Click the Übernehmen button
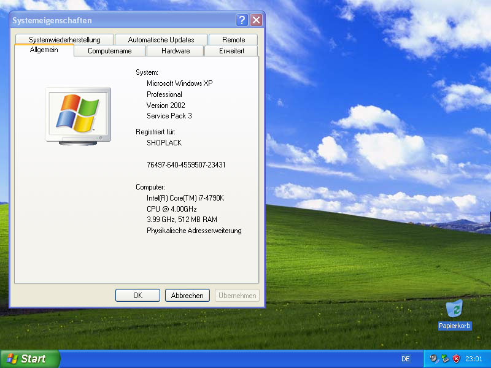 click(x=237, y=296)
